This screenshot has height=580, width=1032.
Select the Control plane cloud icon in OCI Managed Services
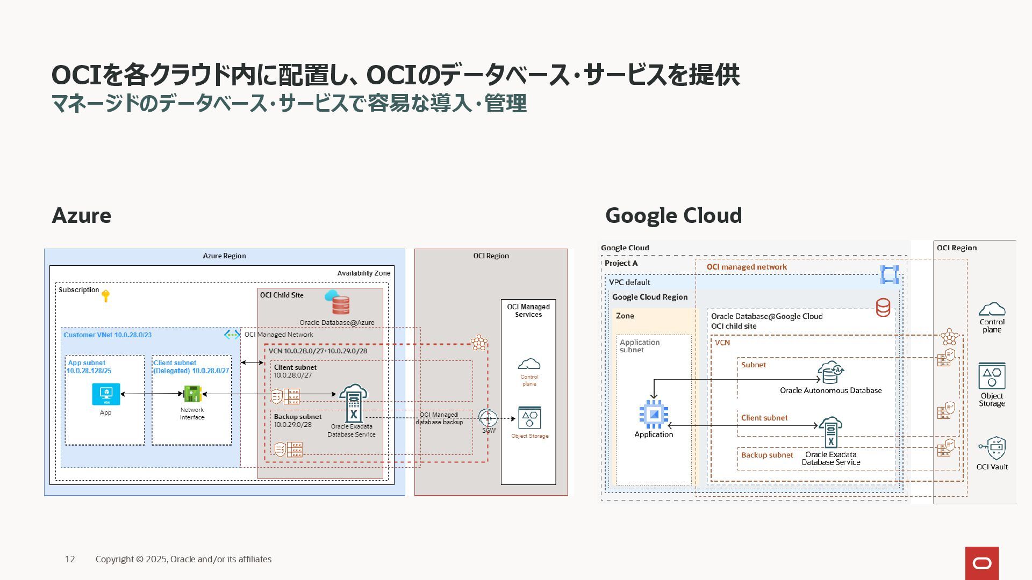click(x=529, y=364)
